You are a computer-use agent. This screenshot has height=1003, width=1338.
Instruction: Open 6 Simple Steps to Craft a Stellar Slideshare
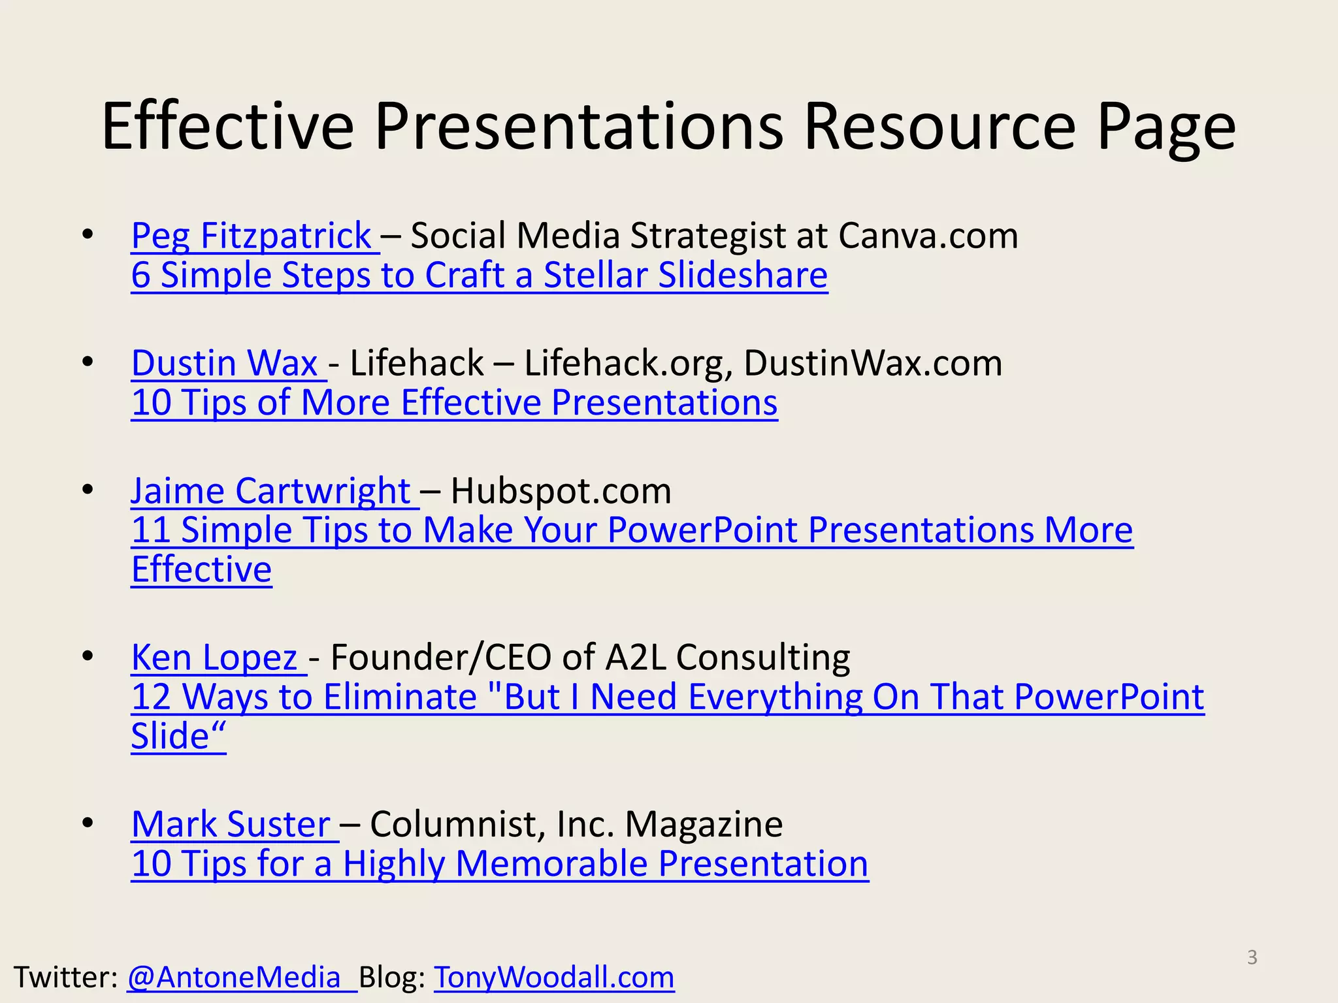480,275
